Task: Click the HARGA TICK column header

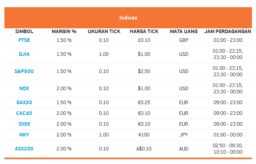Action: tap(144, 32)
